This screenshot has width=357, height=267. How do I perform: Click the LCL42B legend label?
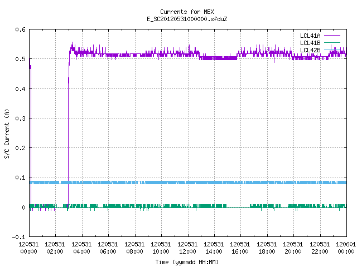tap(310, 50)
